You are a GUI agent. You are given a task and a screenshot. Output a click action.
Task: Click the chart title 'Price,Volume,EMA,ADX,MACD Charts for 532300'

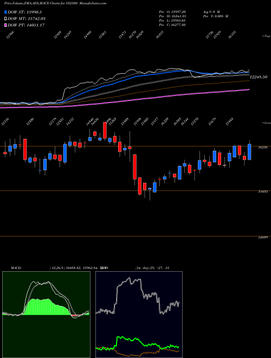click(x=42, y=3)
